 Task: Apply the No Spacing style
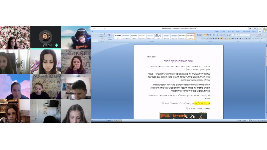[x=182, y=36]
